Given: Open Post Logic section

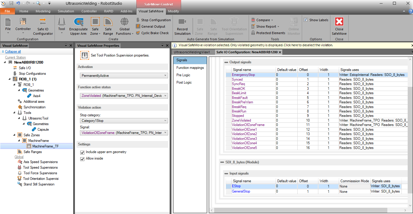Looking at the screenshot, I should coord(190,82).
